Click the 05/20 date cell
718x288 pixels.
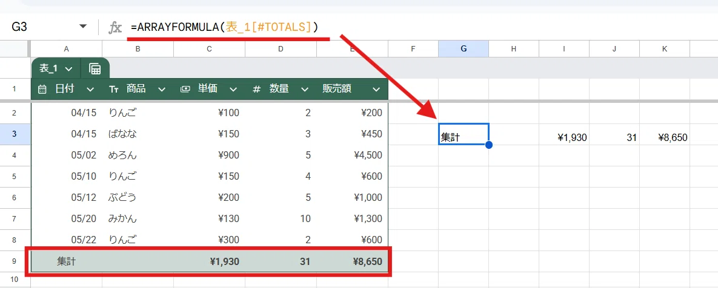[67, 219]
